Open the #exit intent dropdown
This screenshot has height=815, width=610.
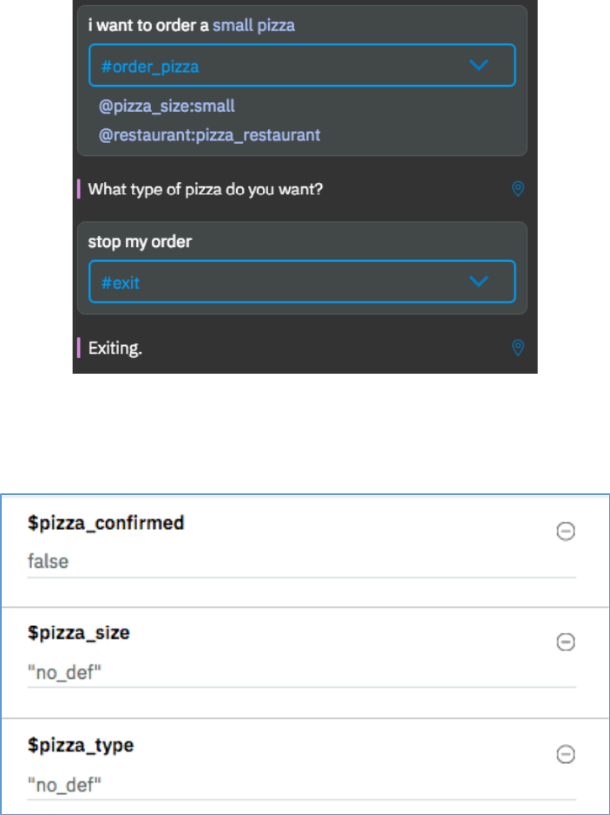(302, 282)
